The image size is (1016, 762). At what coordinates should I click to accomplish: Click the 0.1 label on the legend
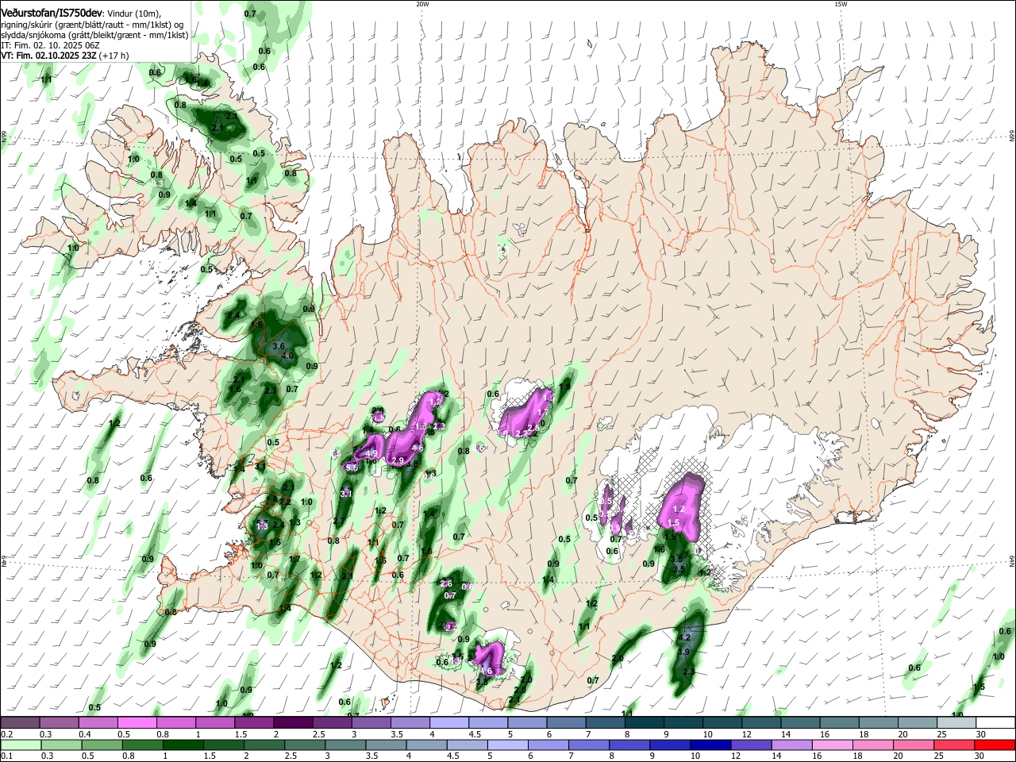tap(6, 756)
